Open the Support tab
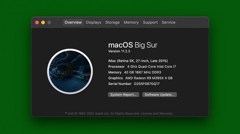This screenshot has height=134, width=240. pyautogui.click(x=150, y=22)
